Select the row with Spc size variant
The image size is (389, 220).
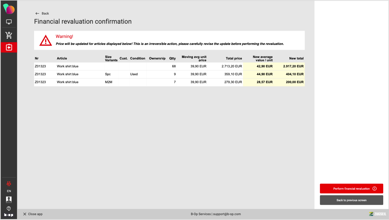108,74
